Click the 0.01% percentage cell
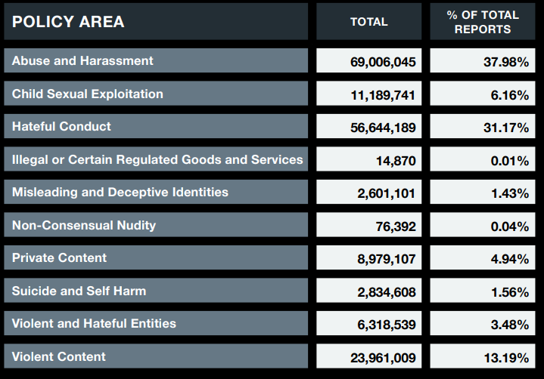This screenshot has width=544, height=379. point(483,159)
